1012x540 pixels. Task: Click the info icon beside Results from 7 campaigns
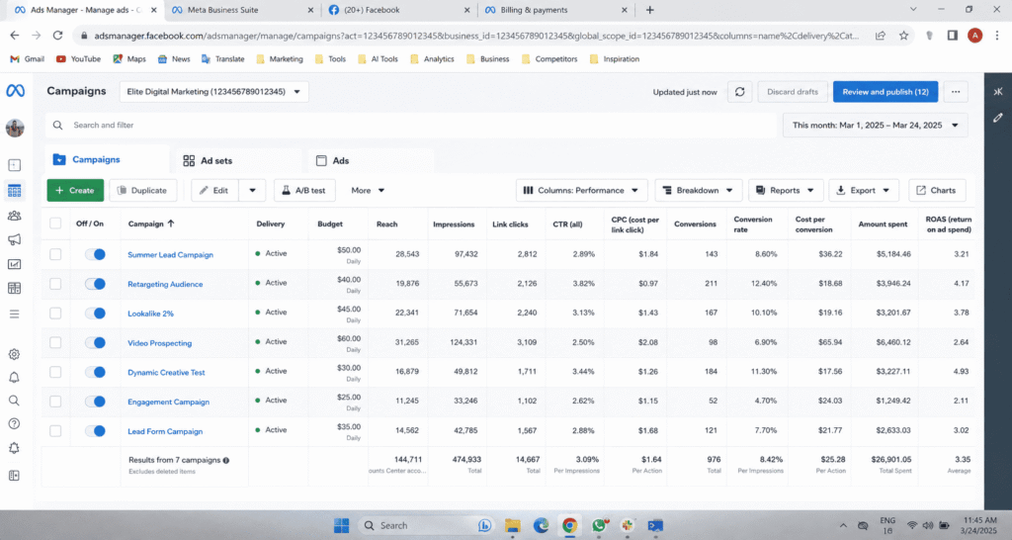[x=226, y=461]
